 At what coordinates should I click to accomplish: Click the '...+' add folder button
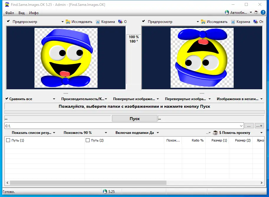(x=259, y=126)
